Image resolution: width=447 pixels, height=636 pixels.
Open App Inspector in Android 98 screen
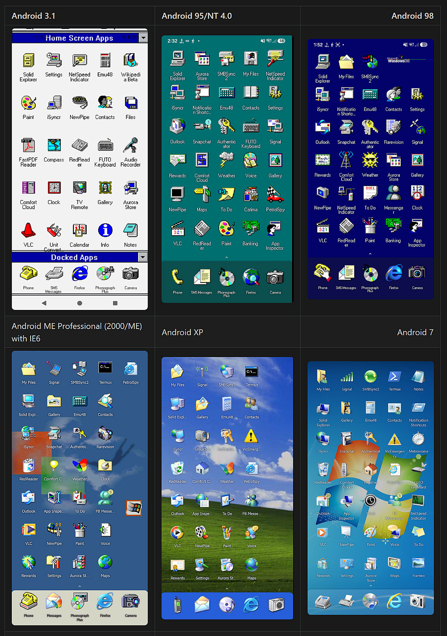pos(417,226)
